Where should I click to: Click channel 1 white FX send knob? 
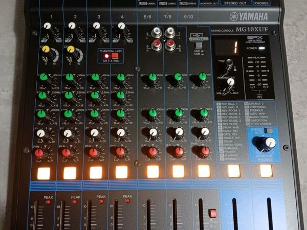pos(41,133)
